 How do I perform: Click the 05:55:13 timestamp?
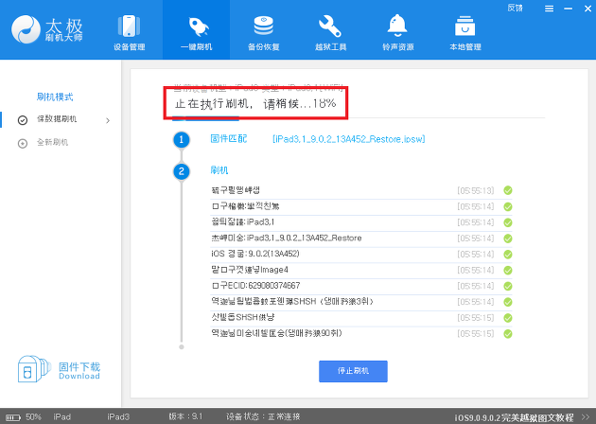pyautogui.click(x=476, y=190)
